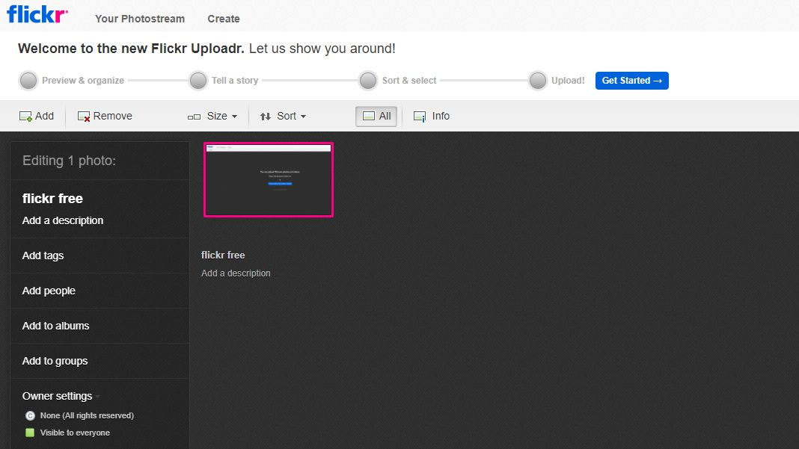
Task: Click the thumbnail Size icon
Action: tap(195, 117)
